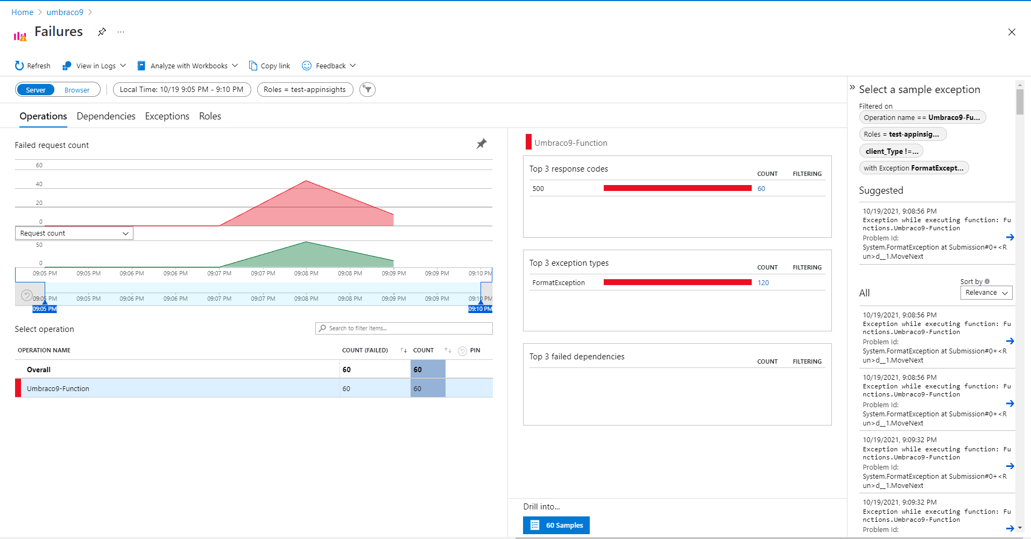Screen dimensions: 1031x539
Task: Switch to Server view toggle
Action: 36,90
